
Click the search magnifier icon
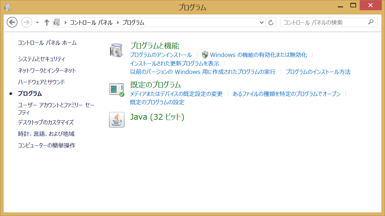(371, 22)
